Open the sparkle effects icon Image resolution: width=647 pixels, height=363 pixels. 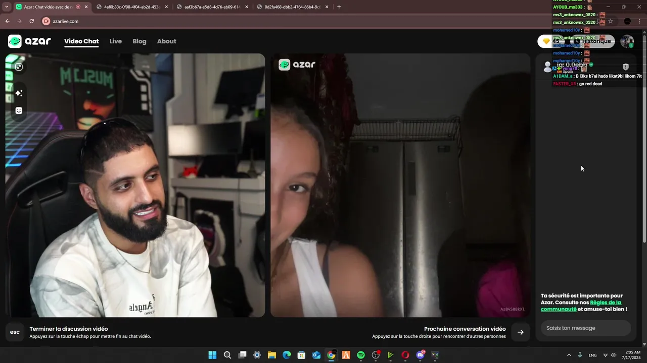(x=19, y=93)
